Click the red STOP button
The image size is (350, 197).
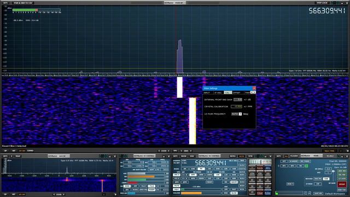coord(342,184)
